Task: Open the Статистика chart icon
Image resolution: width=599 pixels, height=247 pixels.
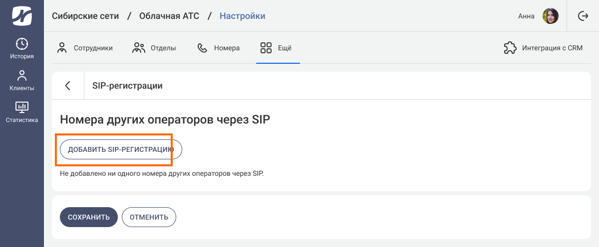Action: [22, 107]
